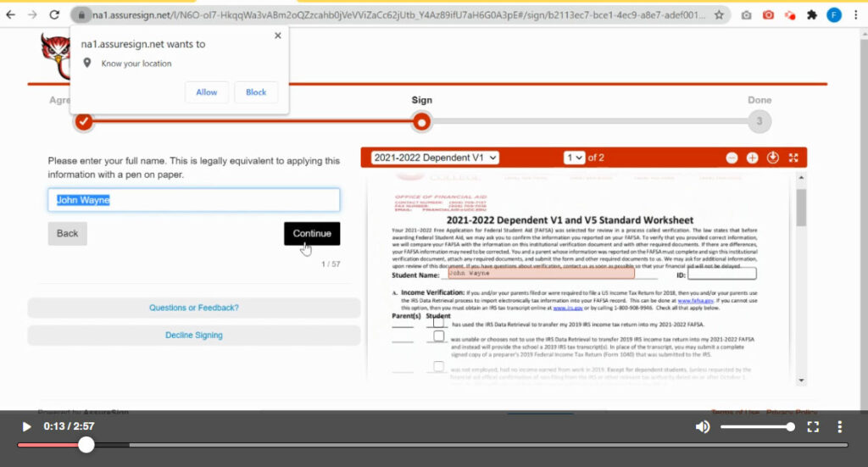Reload the page with the refresh icon
The width and height of the screenshot is (868, 467).
click(x=54, y=15)
